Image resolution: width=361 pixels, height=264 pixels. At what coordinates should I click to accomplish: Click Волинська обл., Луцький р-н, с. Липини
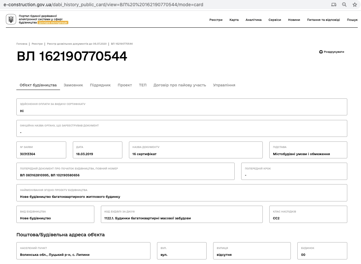tap(55, 255)
